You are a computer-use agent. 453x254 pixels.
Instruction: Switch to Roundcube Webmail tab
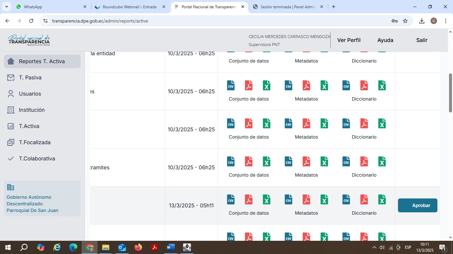129,7
